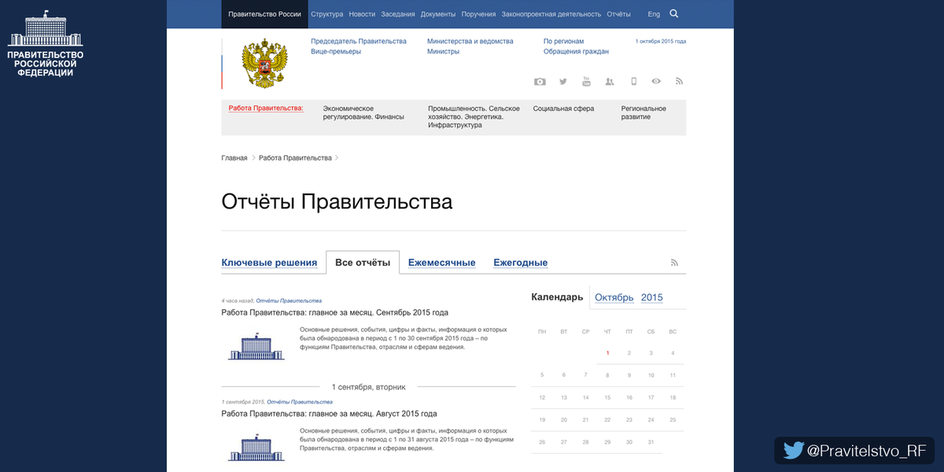Switch to Ежегодные tab
944x472 pixels.
[x=521, y=263]
